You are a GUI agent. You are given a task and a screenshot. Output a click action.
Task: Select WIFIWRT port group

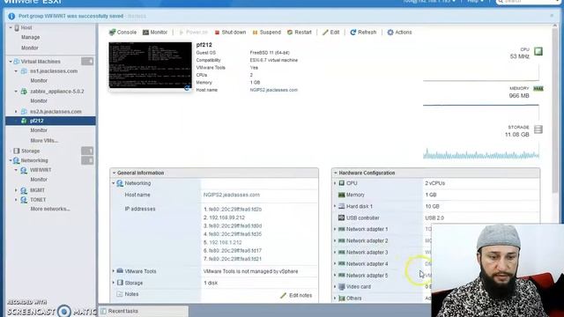(41, 170)
